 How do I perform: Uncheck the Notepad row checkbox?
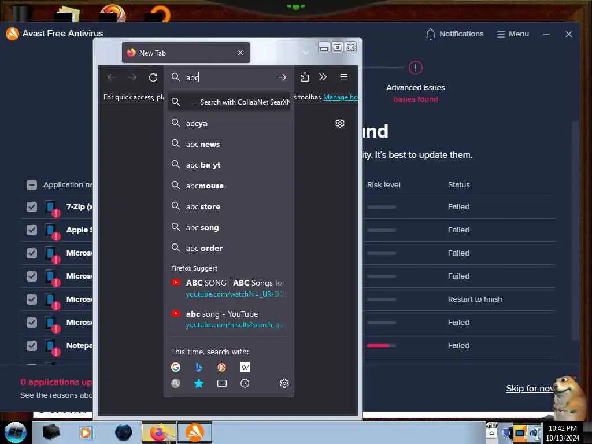tap(32, 346)
